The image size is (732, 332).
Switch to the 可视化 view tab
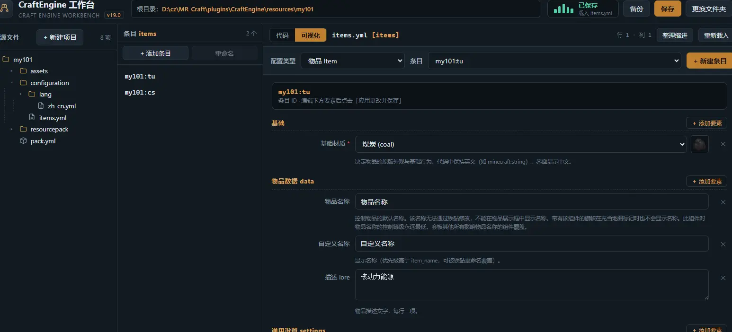click(x=311, y=35)
